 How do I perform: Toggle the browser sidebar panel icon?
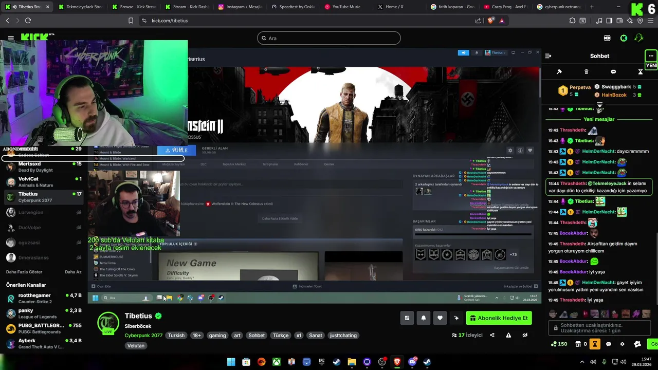[x=609, y=21]
